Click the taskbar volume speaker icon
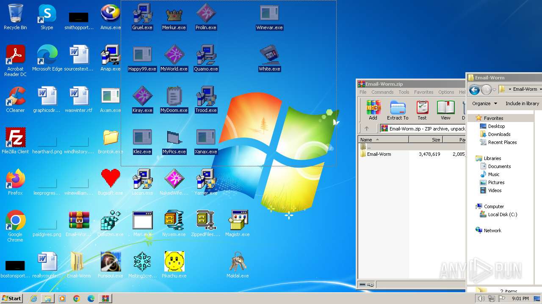Screen dimensions: 542x304 481,299
